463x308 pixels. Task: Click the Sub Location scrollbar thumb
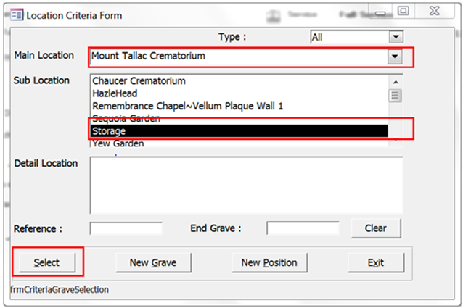click(395, 96)
